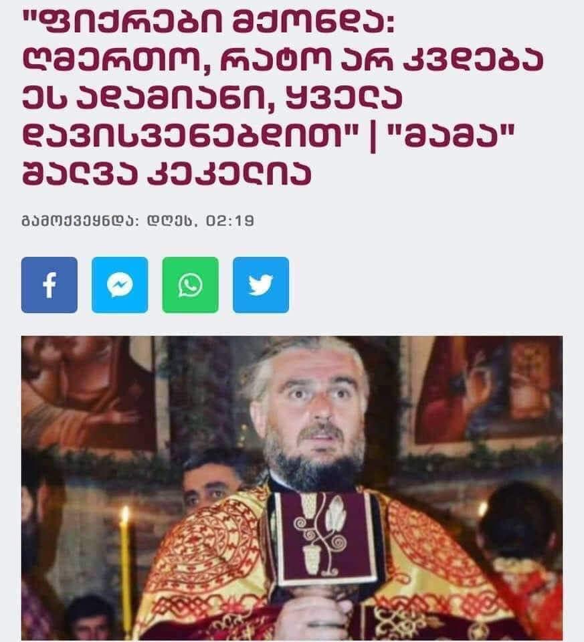584x642 pixels.
Task: Open the article photo of the priest
Action: (292, 488)
